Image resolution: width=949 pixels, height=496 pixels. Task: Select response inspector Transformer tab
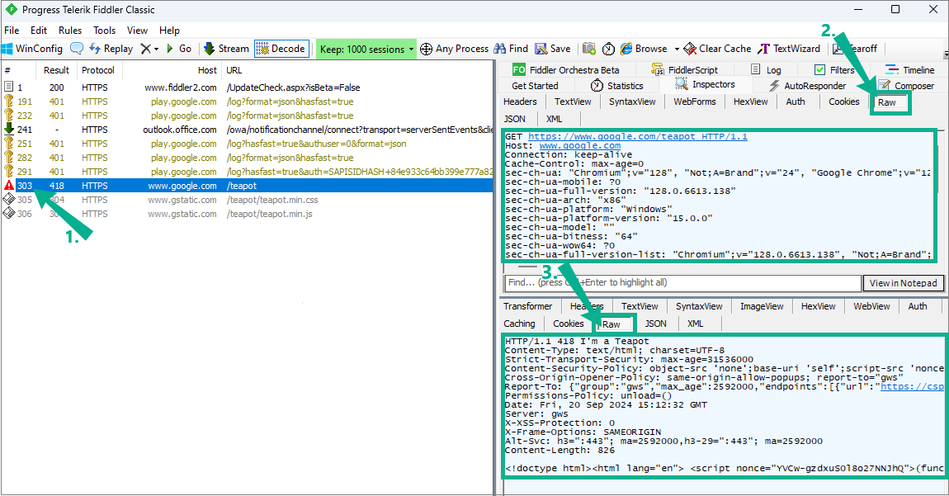coord(528,306)
